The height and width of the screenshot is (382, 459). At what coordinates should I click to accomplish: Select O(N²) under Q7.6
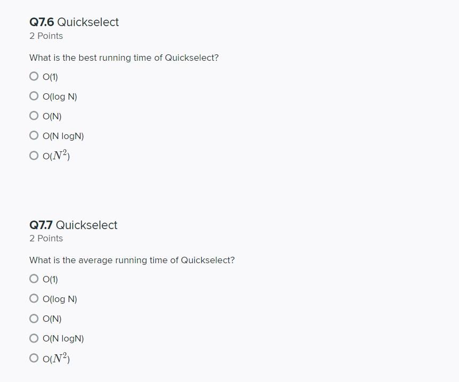pos(34,155)
